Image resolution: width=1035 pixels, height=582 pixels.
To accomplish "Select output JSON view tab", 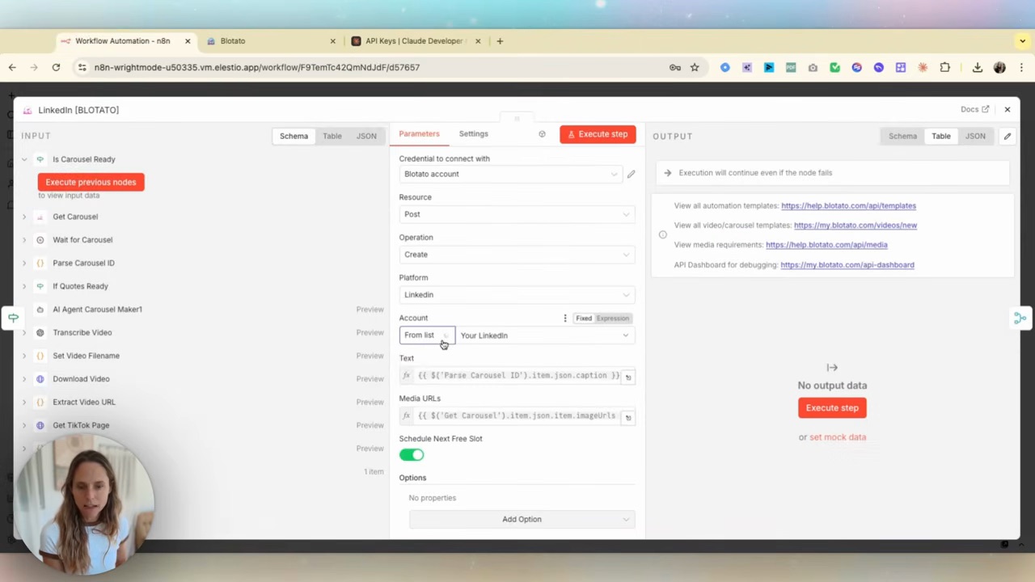I will coord(975,137).
